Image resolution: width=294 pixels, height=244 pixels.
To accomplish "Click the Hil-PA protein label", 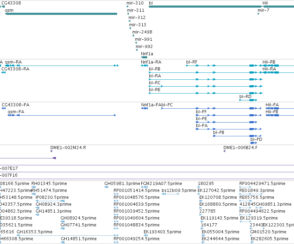I will [x=272, y=105].
